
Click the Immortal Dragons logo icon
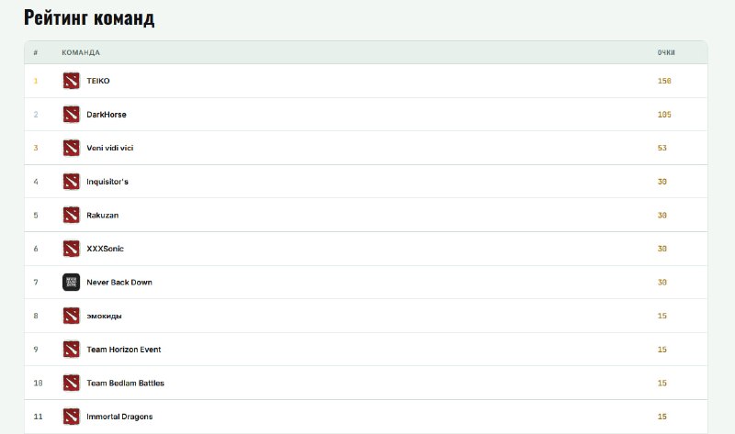coord(72,417)
